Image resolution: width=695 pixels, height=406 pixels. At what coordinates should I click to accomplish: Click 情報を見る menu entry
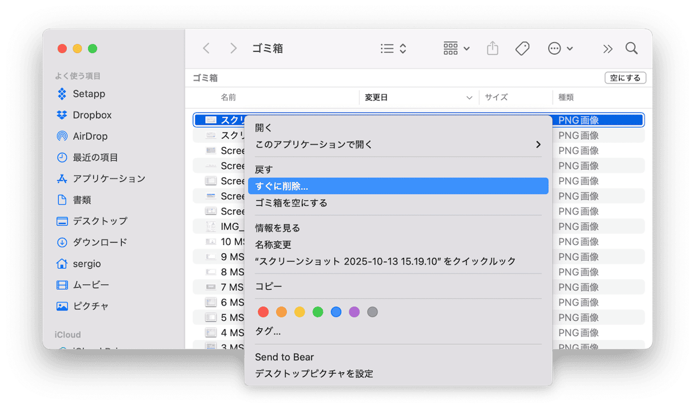[x=277, y=228]
